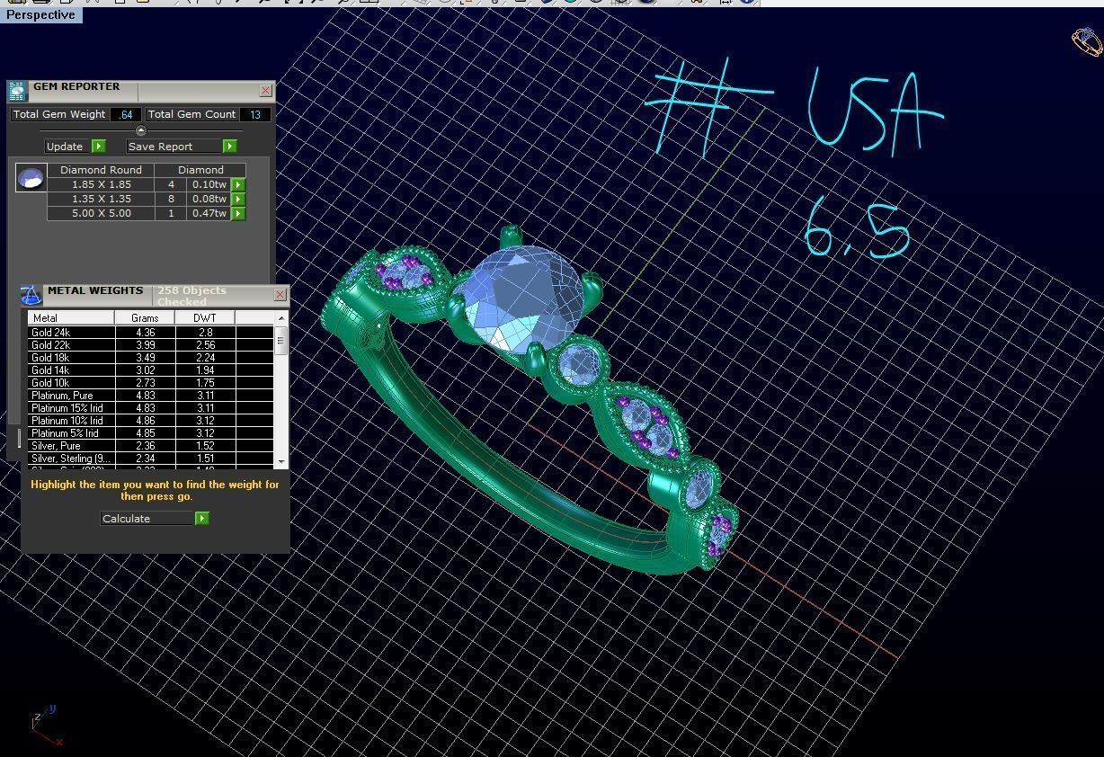1104x757 pixels.
Task: Click the 1.35 X 1.35 gem size cell
Action: tap(101, 199)
